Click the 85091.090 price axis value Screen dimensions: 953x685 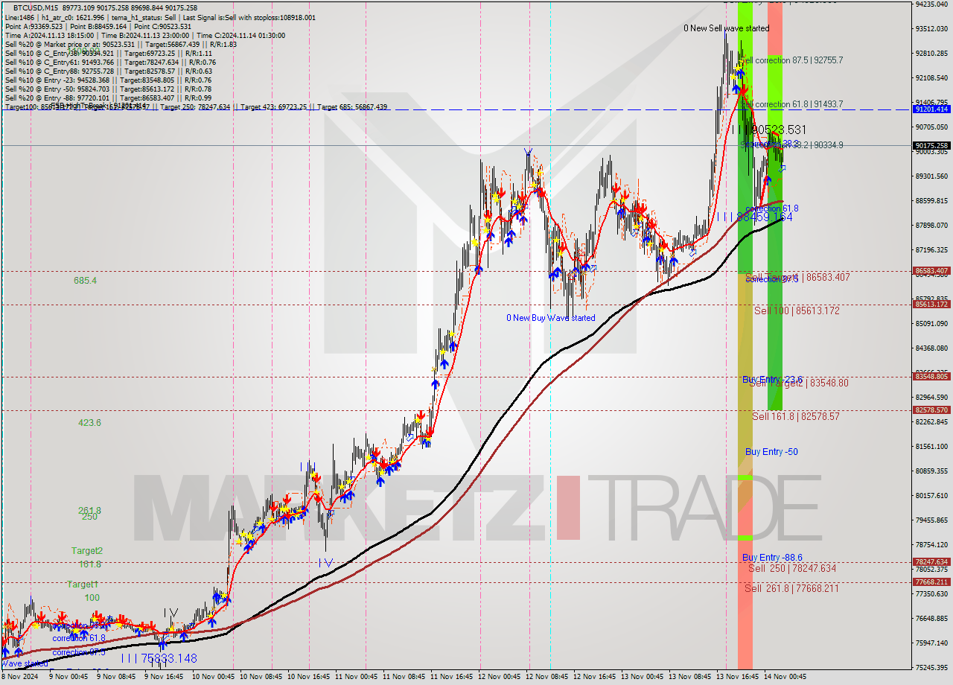pyautogui.click(x=931, y=323)
